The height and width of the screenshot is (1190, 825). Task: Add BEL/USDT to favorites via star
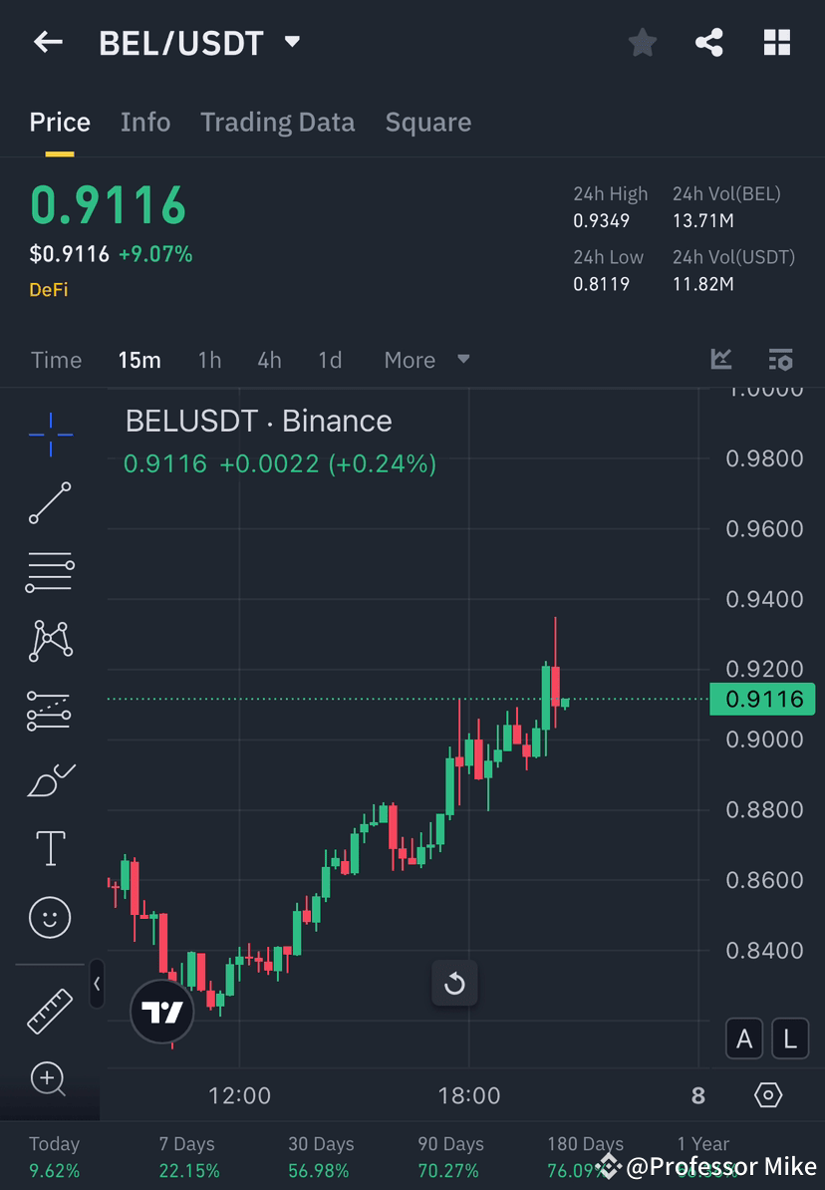642,42
